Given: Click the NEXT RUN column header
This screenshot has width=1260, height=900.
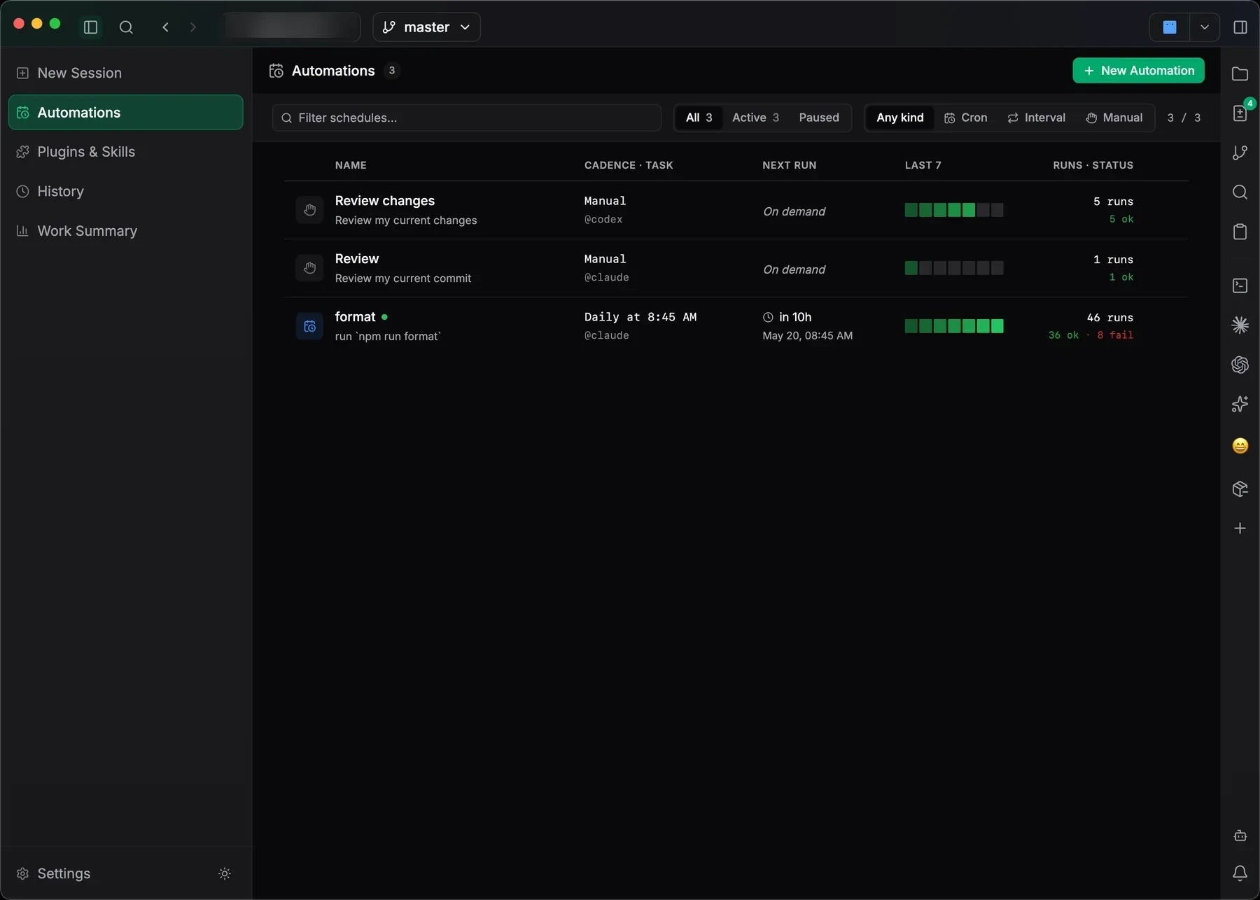Looking at the screenshot, I should 789,165.
